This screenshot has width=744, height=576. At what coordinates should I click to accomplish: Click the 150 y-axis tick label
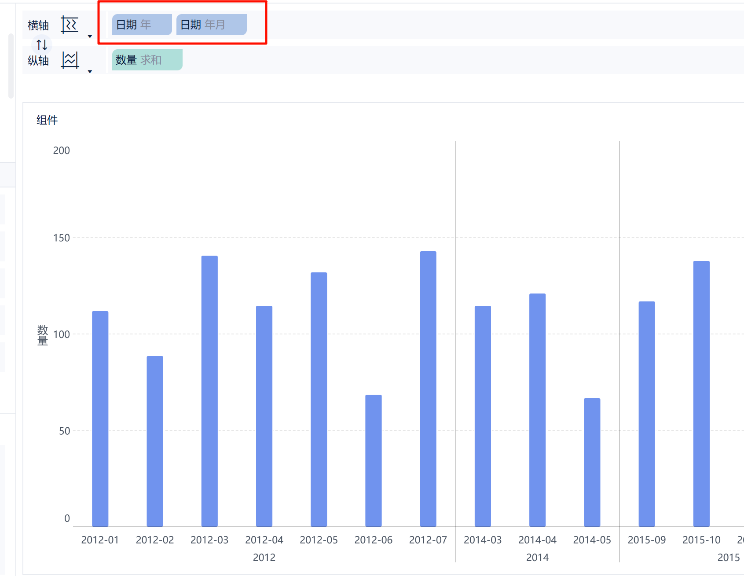point(61,238)
